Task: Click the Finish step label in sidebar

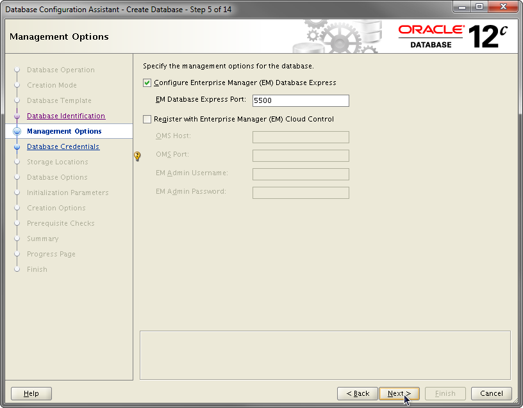Action: 37,269
